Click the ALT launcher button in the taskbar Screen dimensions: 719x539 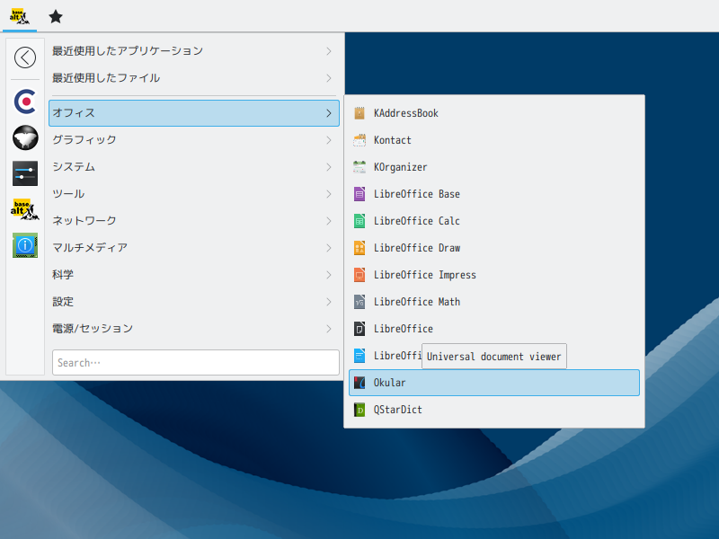[x=19, y=16]
